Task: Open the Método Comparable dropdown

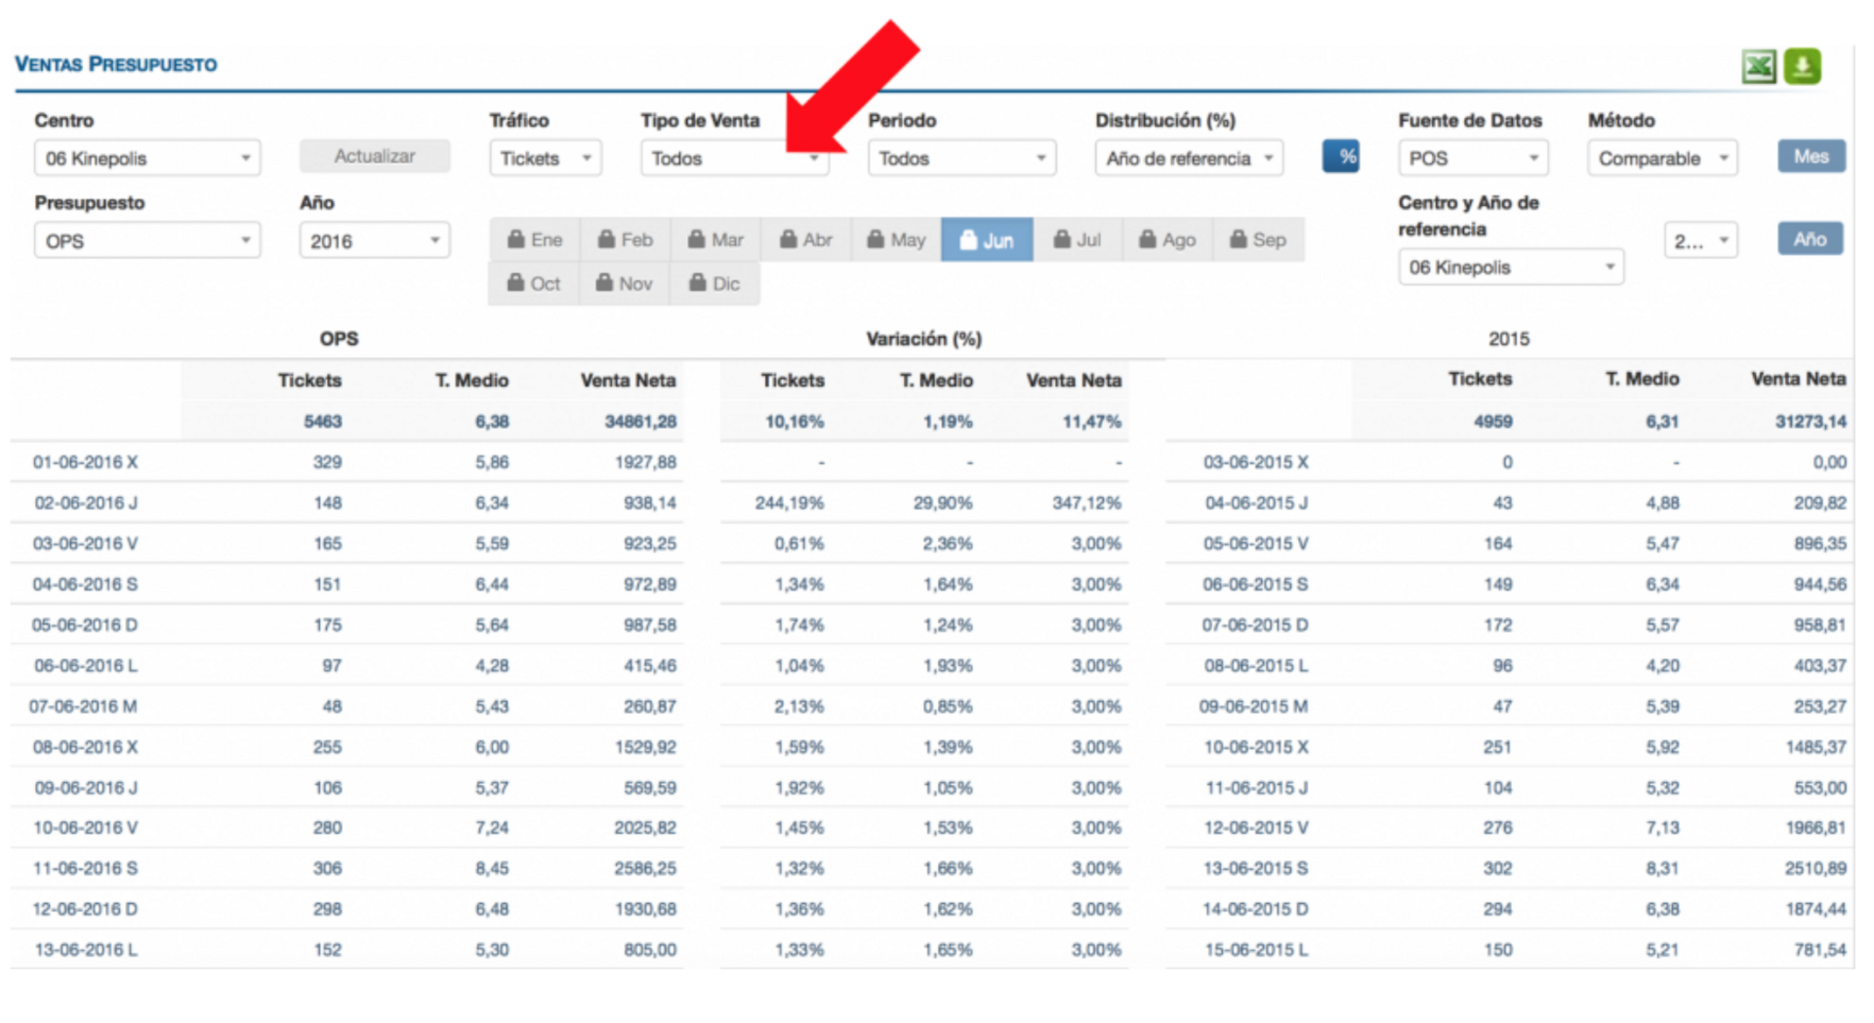Action: click(x=1661, y=158)
